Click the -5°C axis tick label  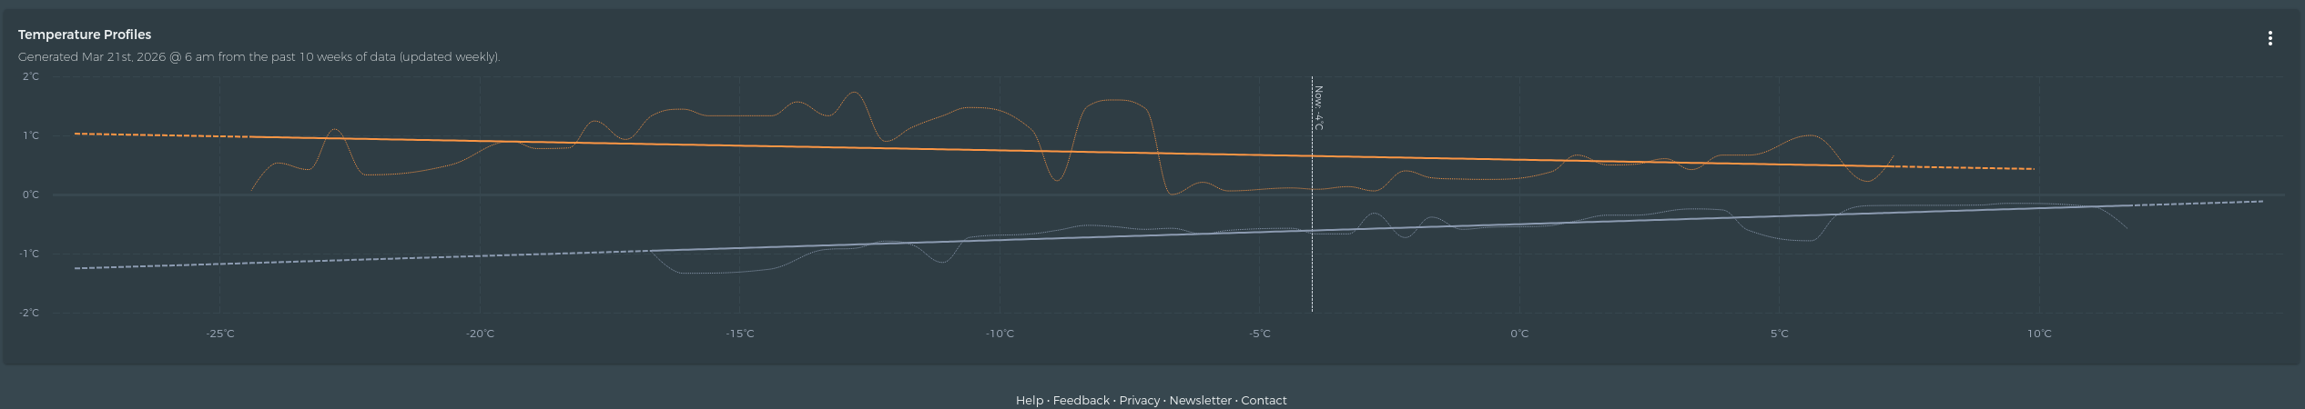pos(1260,334)
